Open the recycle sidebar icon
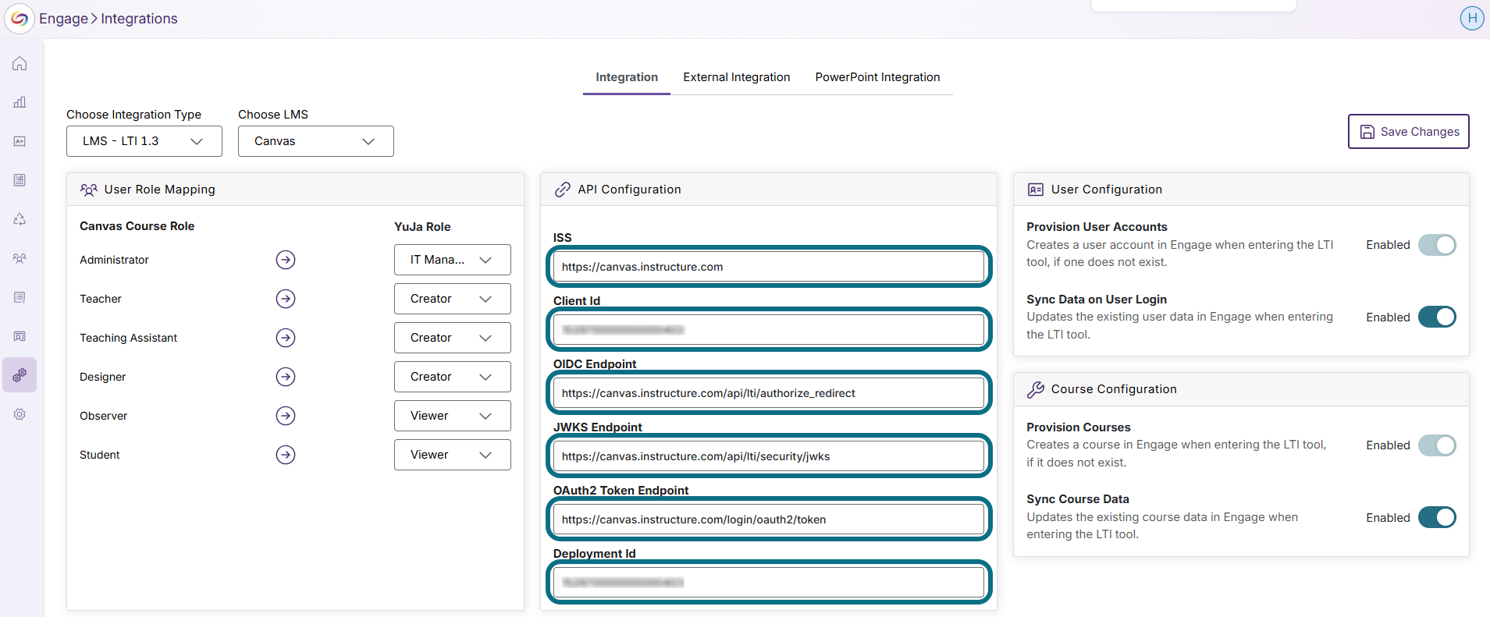The image size is (1490, 617). (20, 219)
